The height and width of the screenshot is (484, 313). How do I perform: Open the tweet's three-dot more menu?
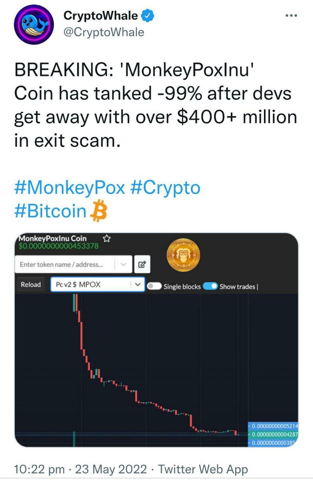click(x=291, y=16)
